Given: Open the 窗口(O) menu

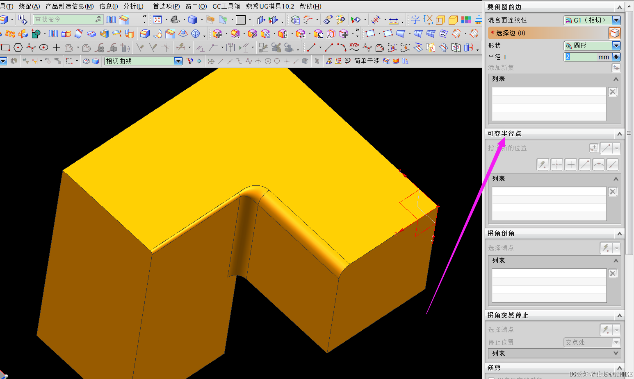Looking at the screenshot, I should (196, 7).
